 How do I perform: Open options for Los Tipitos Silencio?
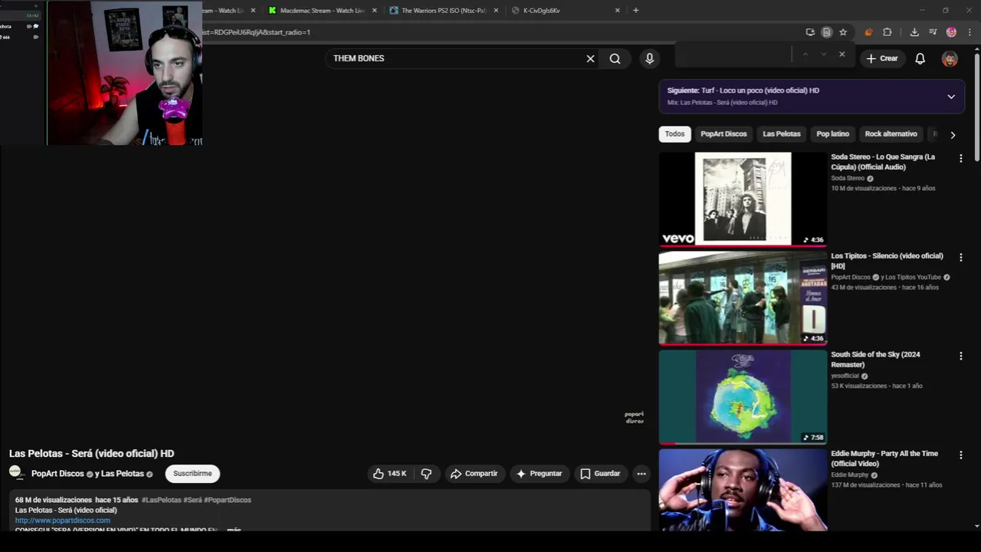point(960,258)
